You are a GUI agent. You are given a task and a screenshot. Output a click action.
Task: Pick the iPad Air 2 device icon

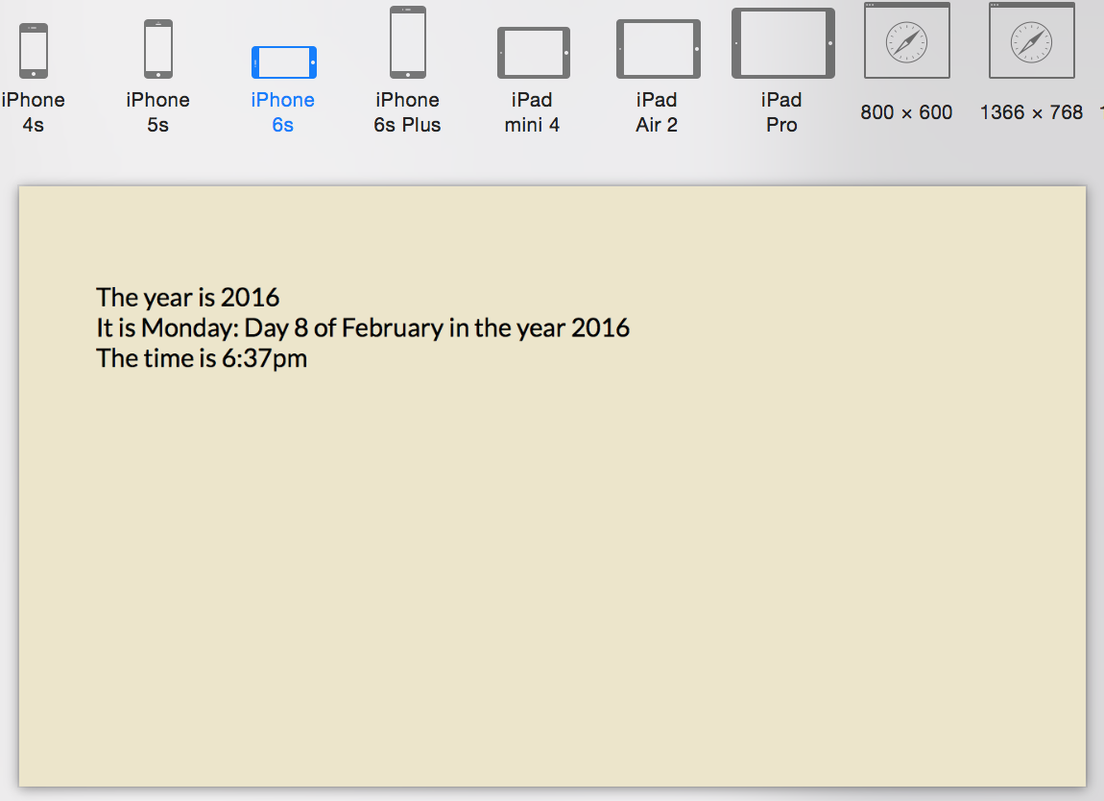(658, 49)
